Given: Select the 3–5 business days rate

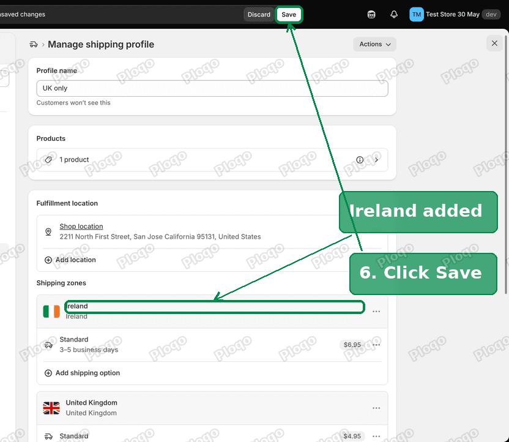Looking at the screenshot, I should pyautogui.click(x=89, y=350).
